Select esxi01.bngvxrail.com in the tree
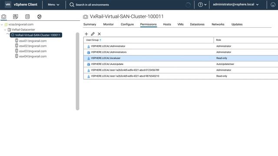278x156 pixels. [33, 41]
